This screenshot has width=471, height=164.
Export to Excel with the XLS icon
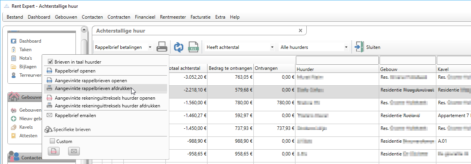[x=193, y=47]
